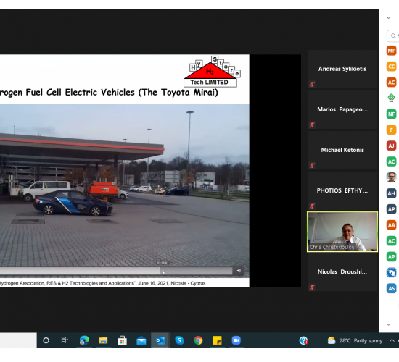The height and width of the screenshot is (362, 399).
Task: Open the 28°C Partly sunny weather widget
Action: (x=355, y=340)
